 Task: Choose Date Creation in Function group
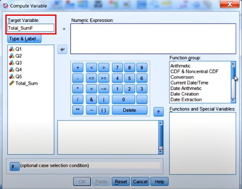[x=184, y=94]
